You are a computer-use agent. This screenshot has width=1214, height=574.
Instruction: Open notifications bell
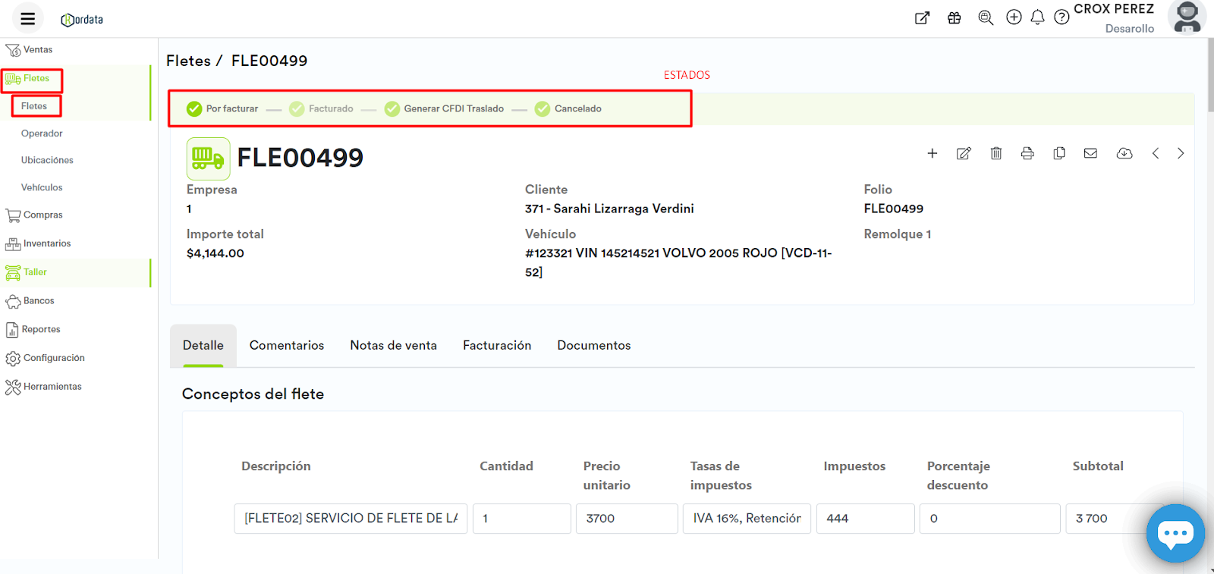[x=1037, y=17]
